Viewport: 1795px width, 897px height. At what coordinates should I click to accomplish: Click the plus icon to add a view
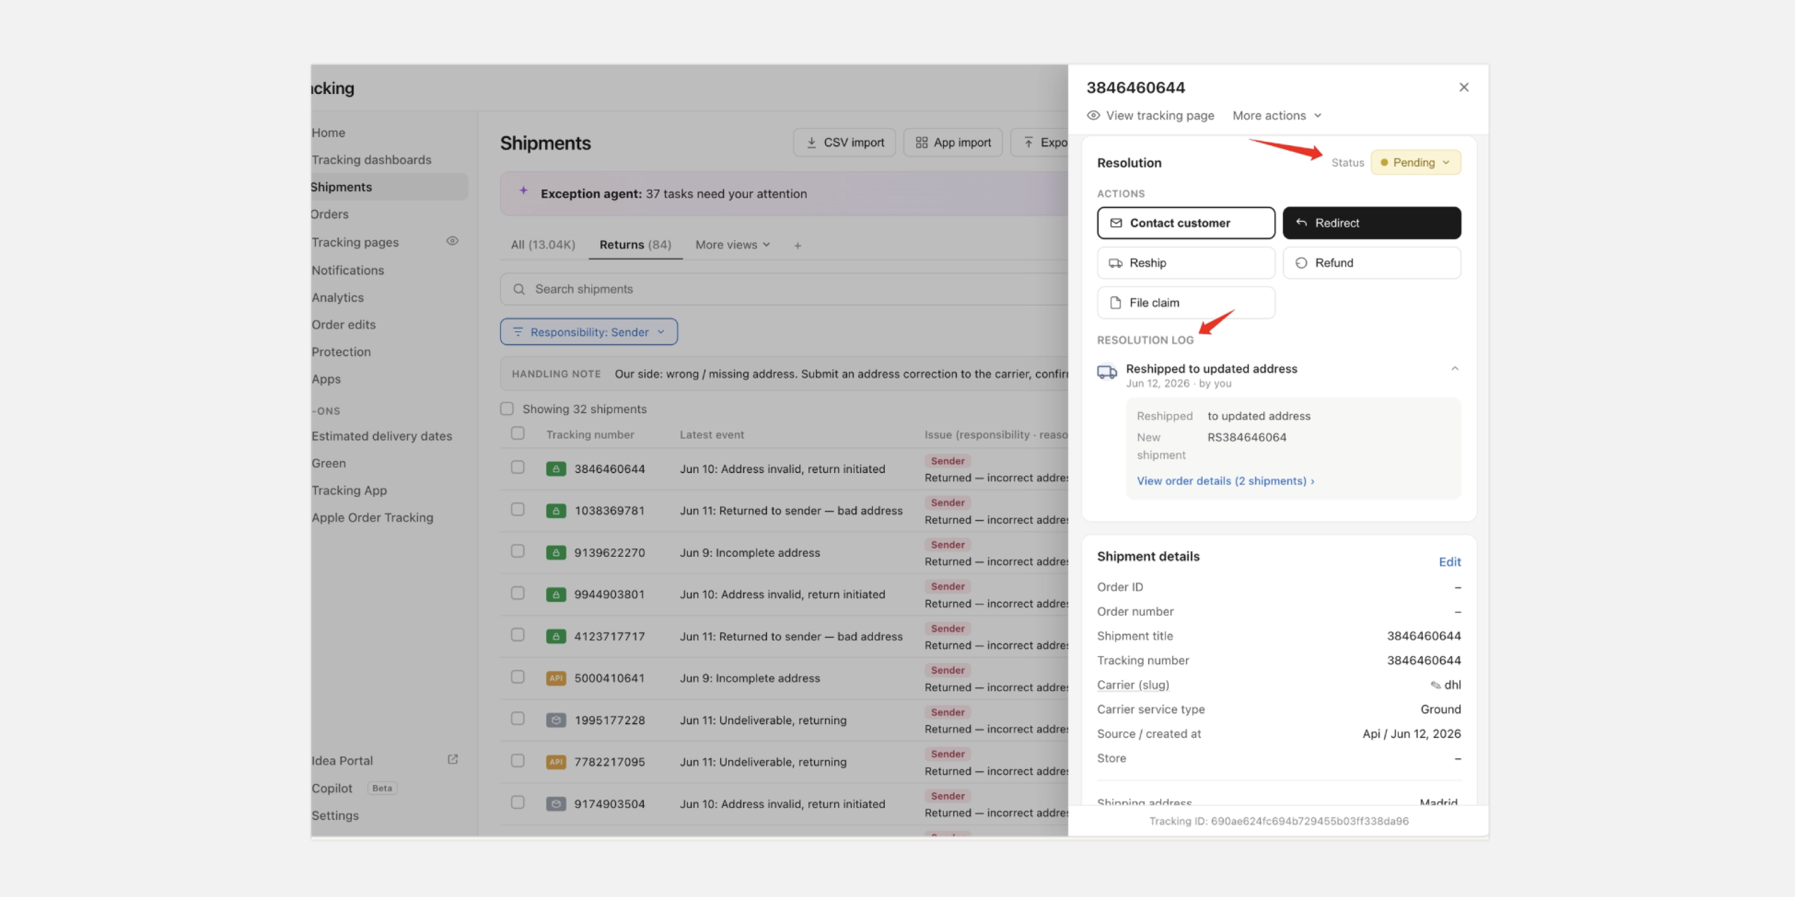pos(797,245)
